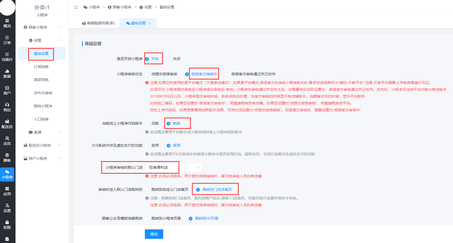The width and height of the screenshot is (453, 243).
Task: Open 概况 overview in left sidebar
Action: click(7, 23)
